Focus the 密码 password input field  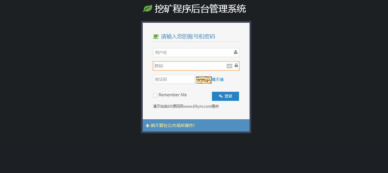(196, 66)
